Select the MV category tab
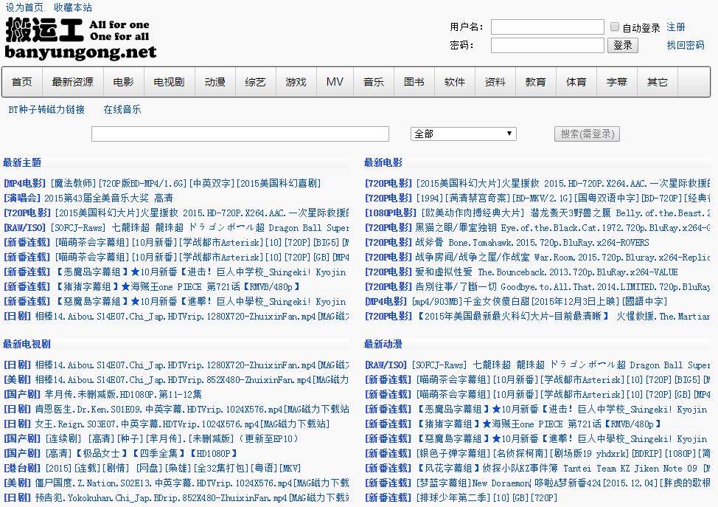 tap(335, 82)
